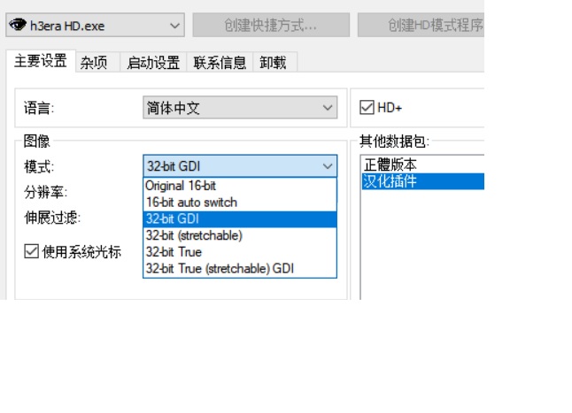Choose 16-bit auto switch mode
Viewport: 572px width, 413px height.
(x=191, y=203)
